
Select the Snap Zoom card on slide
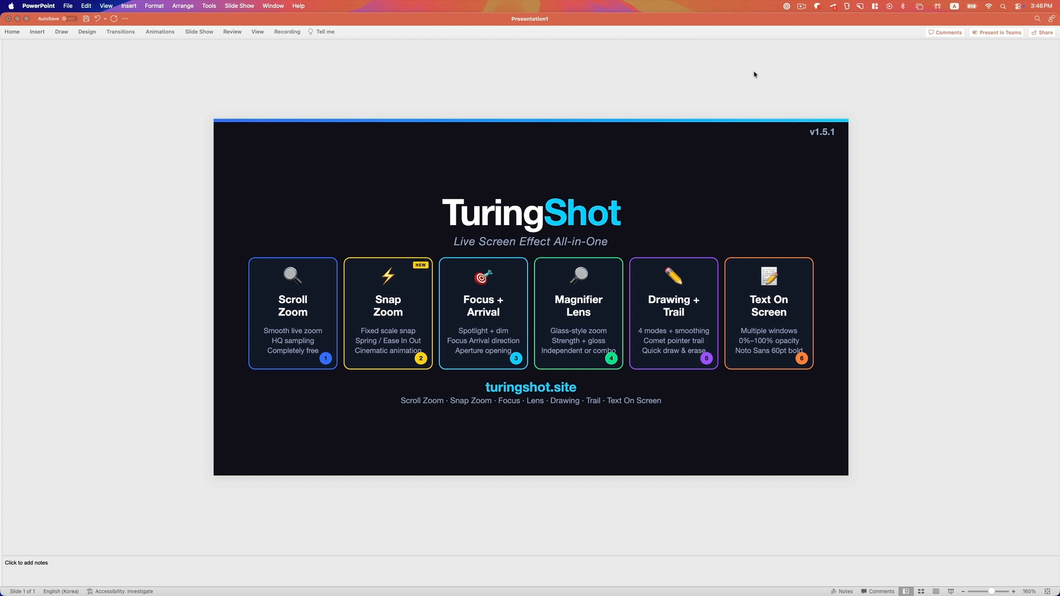(x=388, y=313)
